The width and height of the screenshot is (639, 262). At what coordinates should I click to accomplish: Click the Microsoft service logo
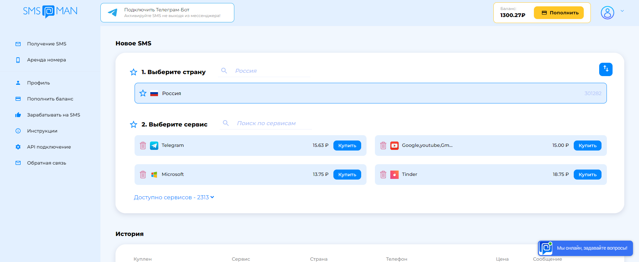tap(154, 175)
